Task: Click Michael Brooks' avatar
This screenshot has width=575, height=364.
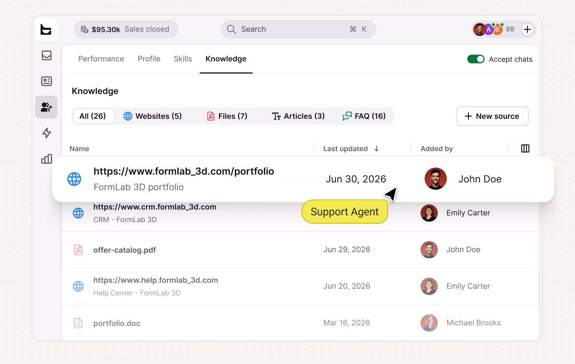Action: (429, 323)
